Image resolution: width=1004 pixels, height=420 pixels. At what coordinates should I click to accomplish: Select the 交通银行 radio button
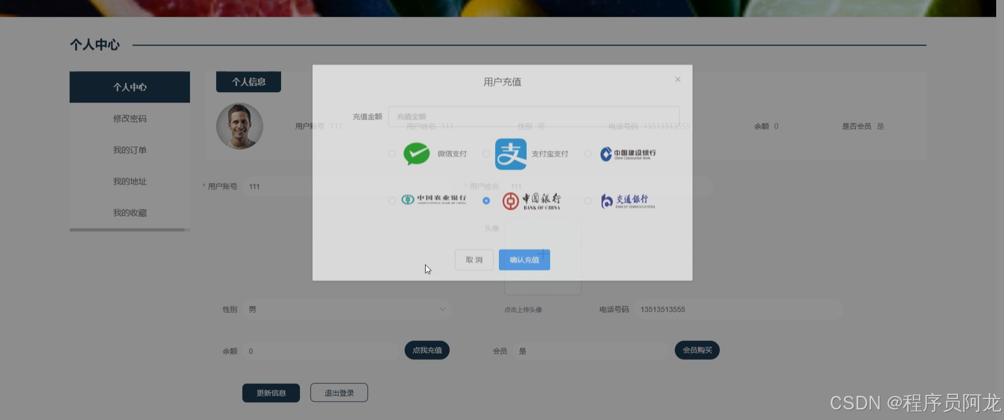coord(588,201)
